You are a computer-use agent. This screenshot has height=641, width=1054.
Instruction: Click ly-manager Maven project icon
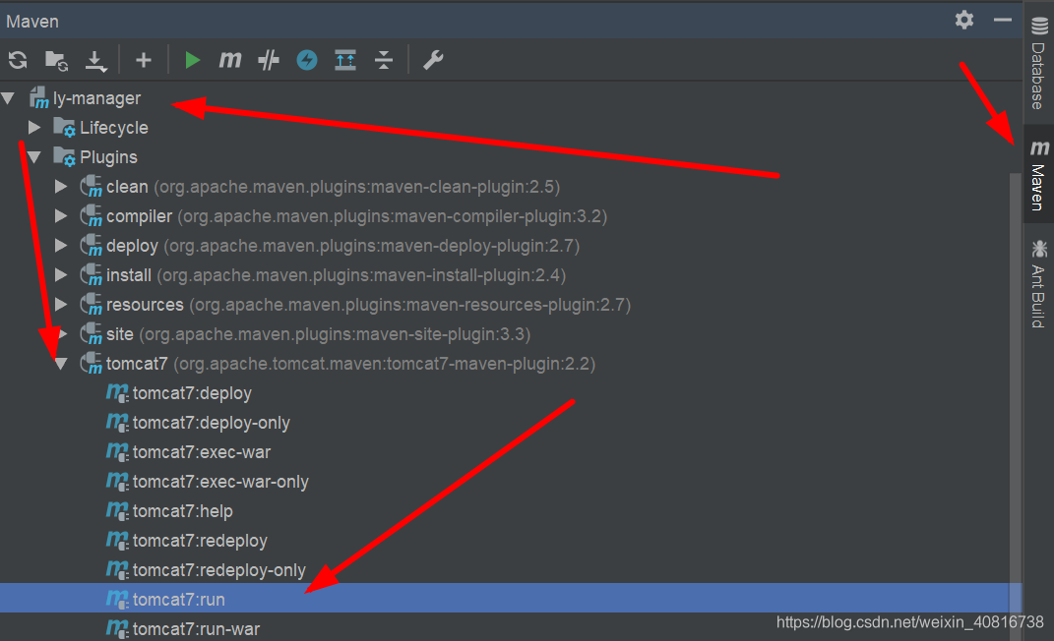(39, 98)
